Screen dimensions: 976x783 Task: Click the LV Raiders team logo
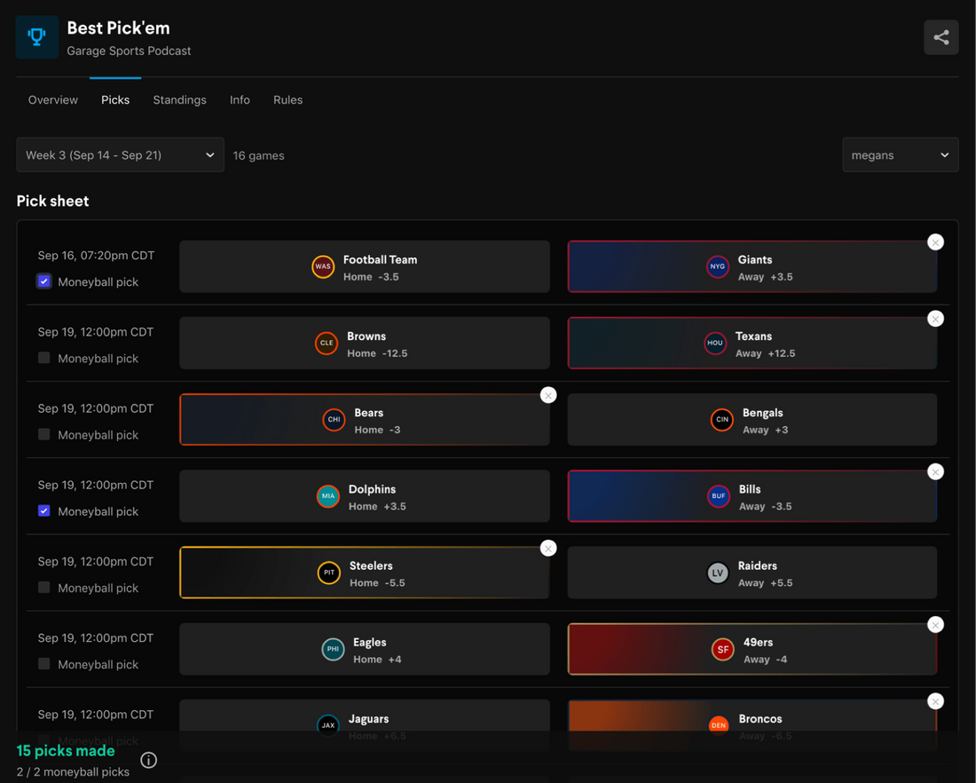pyautogui.click(x=716, y=573)
